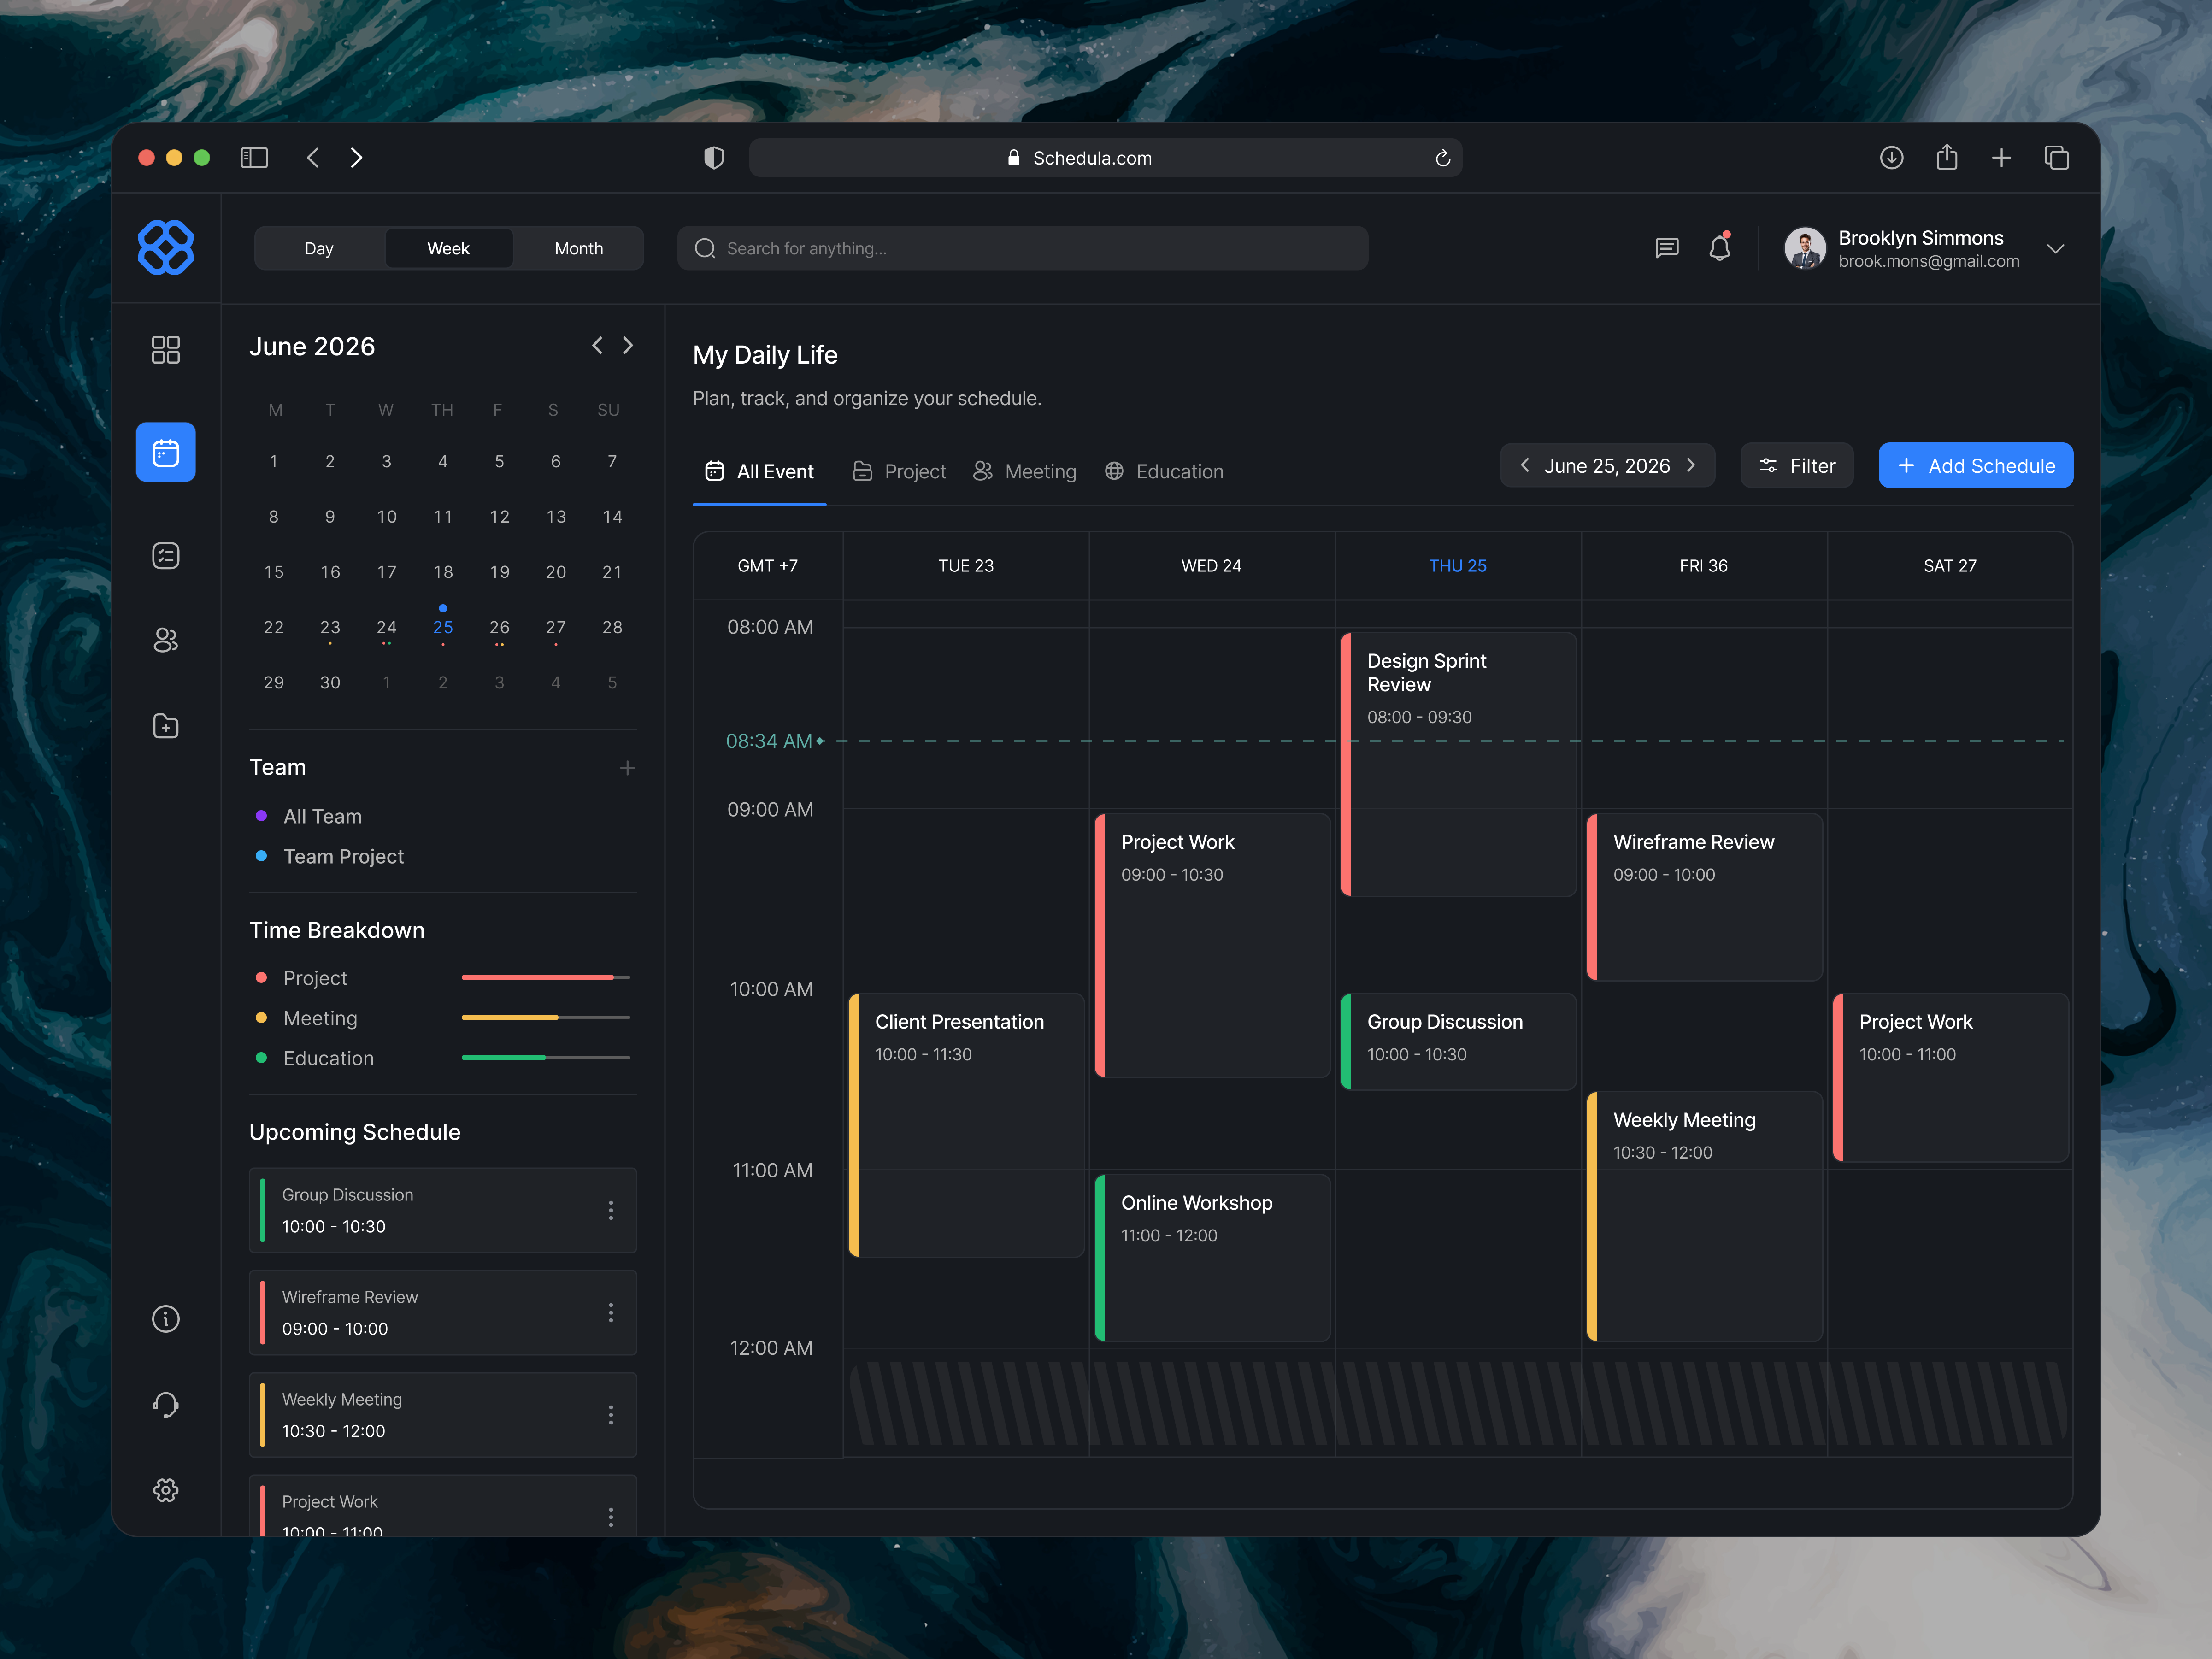Open the Filter options
The height and width of the screenshot is (1659, 2212).
1796,465
